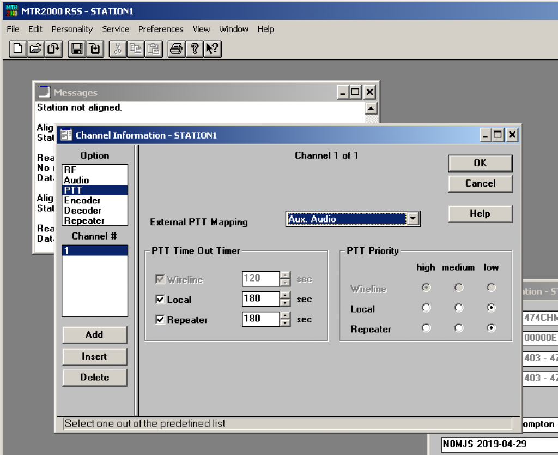Click the Paste clipboard toolbar icon
Image resolution: width=558 pixels, height=455 pixels.
[x=154, y=49]
